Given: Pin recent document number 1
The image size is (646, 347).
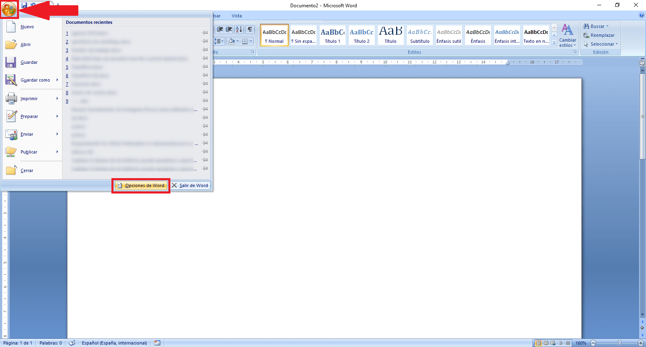Looking at the screenshot, I should tap(205, 33).
